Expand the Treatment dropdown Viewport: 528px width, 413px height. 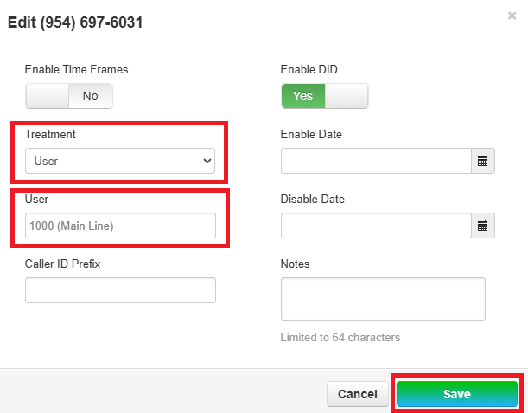(120, 161)
